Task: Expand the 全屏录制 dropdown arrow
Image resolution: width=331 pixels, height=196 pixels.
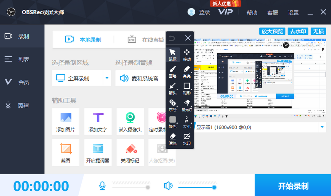Action: [107, 78]
